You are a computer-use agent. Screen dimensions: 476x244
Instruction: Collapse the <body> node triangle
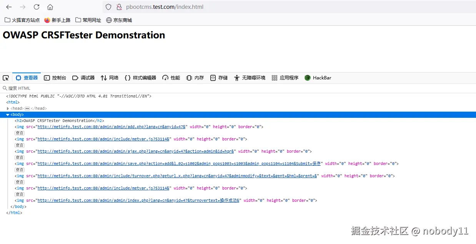coord(8,115)
